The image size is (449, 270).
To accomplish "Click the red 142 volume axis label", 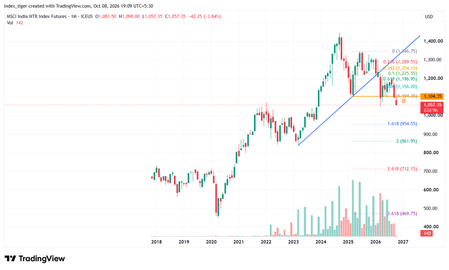I will pos(427,233).
